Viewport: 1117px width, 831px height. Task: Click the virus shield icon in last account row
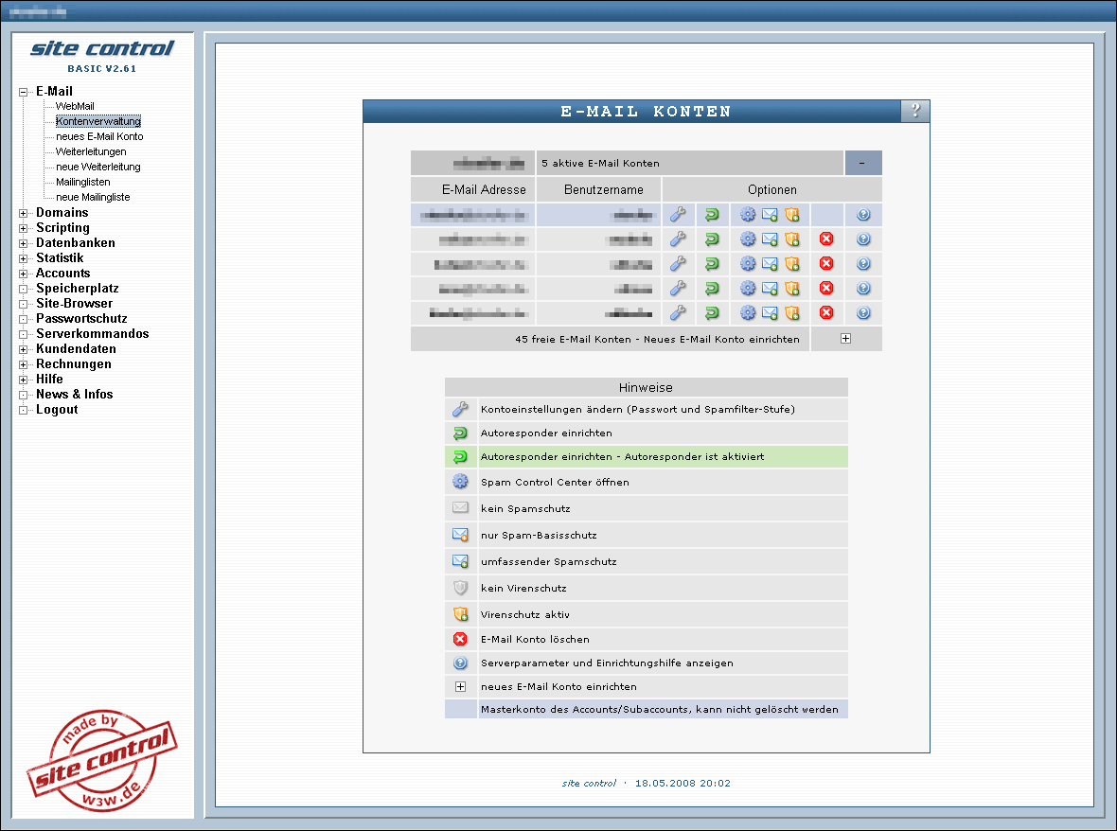pos(791,312)
